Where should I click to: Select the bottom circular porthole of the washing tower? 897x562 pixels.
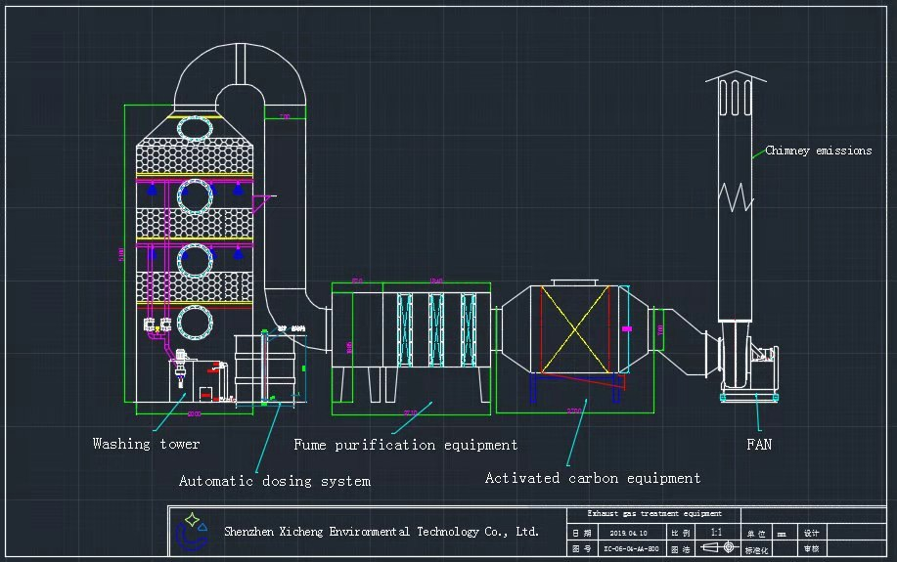[x=194, y=322]
